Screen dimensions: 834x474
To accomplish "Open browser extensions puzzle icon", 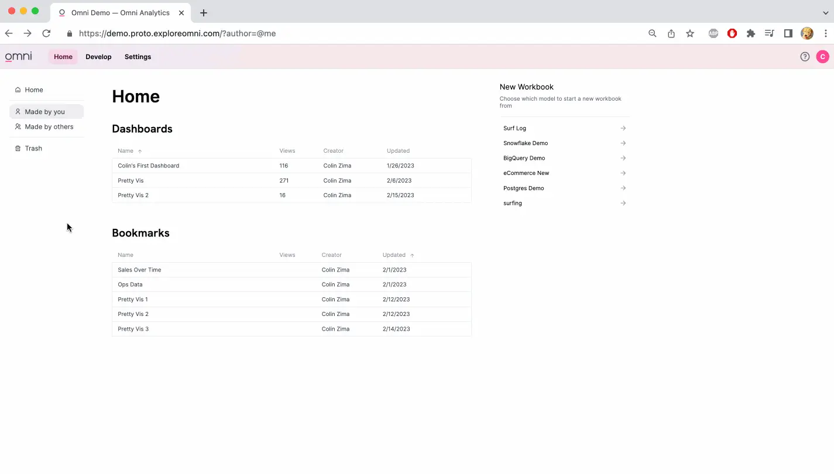I will click(751, 33).
